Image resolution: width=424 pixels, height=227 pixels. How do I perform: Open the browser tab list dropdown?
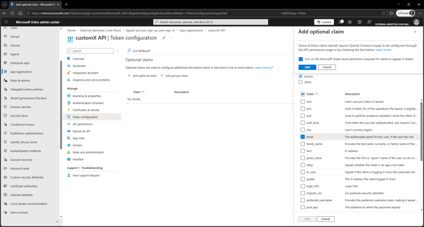coord(4,4)
